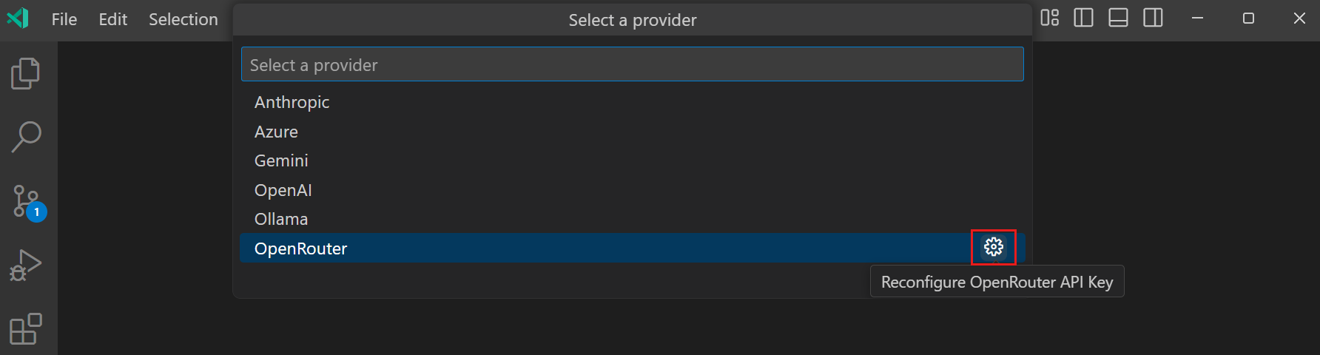The width and height of the screenshot is (1320, 355).
Task: Open the Edit menu
Action: [x=113, y=19]
